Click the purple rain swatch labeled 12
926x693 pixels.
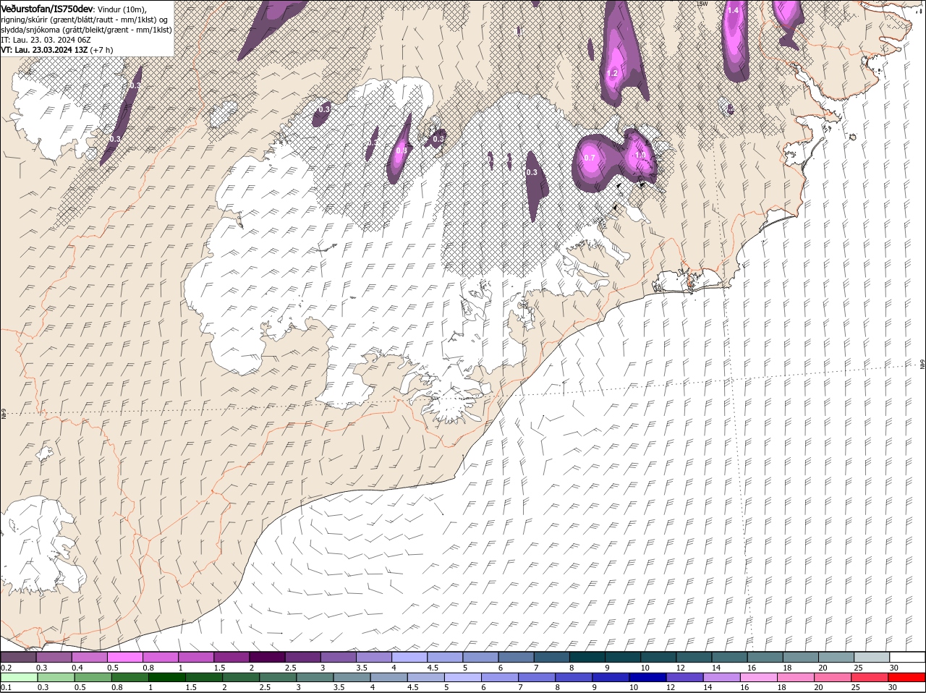pos(684,678)
